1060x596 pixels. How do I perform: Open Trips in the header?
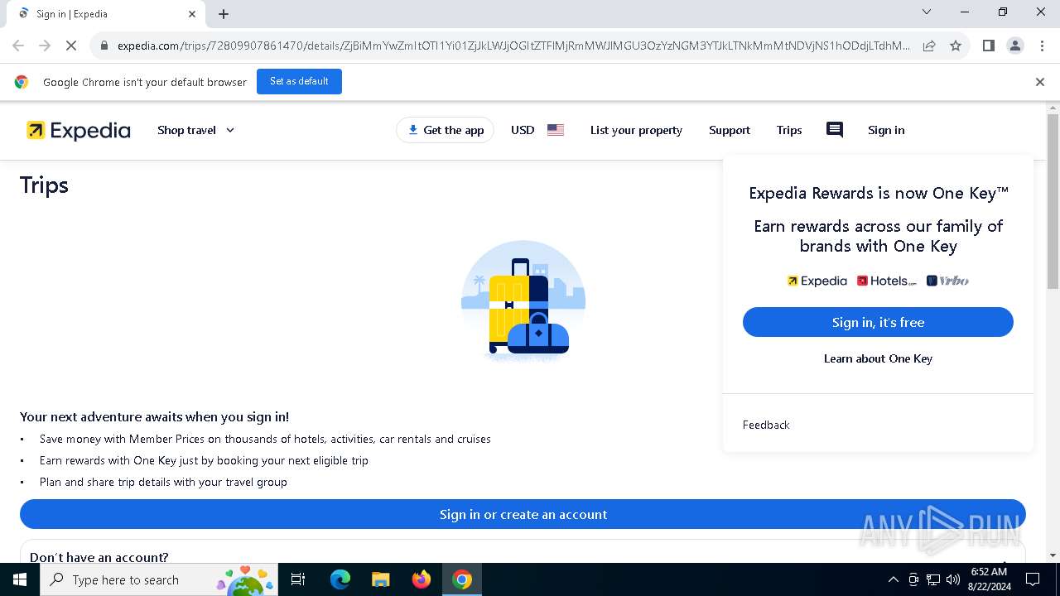coord(789,130)
